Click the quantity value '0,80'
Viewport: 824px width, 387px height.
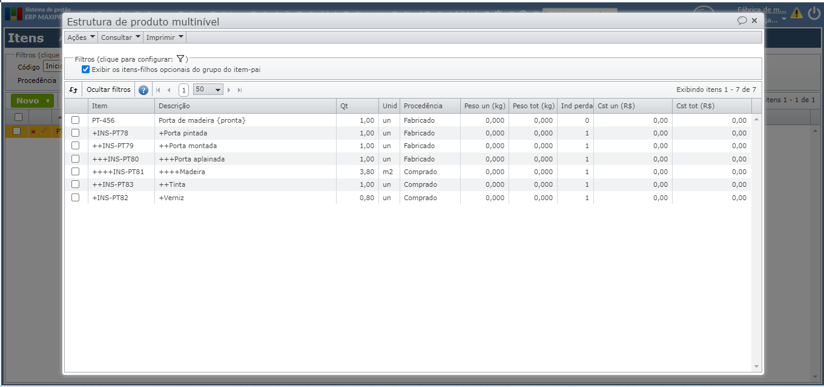(x=367, y=198)
